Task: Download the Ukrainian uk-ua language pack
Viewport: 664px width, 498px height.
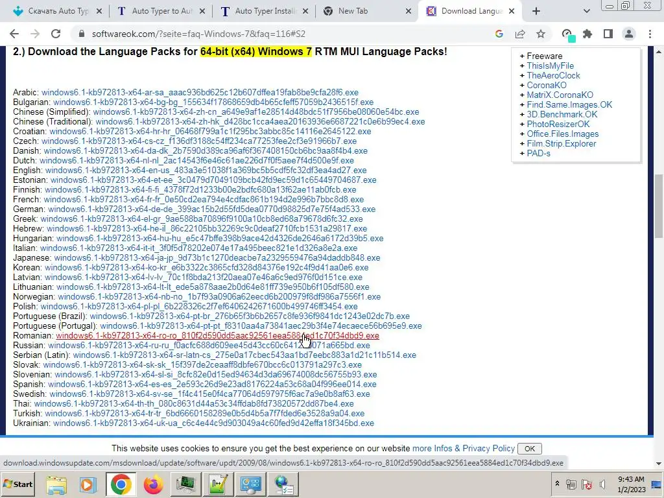Action: [x=213, y=423]
